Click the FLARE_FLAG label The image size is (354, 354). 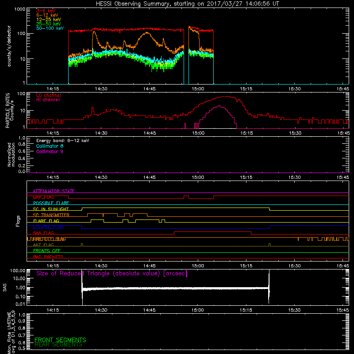point(46,221)
